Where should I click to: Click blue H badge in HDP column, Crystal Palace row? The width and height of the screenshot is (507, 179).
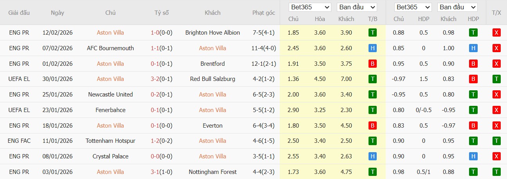point(473,156)
